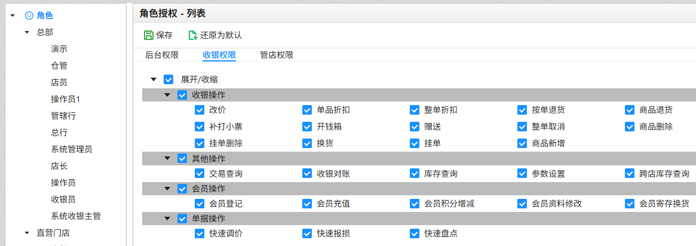The image size is (696, 246).
Task: Switch to the 后台权限 tab
Action: coord(162,56)
